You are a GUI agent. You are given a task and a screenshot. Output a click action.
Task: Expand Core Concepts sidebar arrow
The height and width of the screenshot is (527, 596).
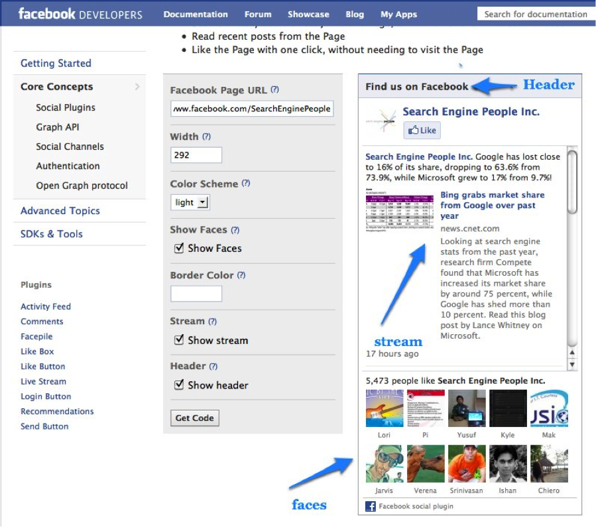point(137,87)
